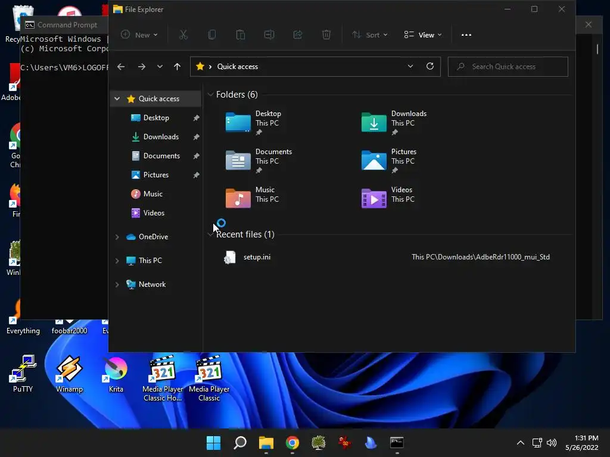Image resolution: width=610 pixels, height=457 pixels.
Task: Go forward with the right arrow
Action: coord(142,67)
